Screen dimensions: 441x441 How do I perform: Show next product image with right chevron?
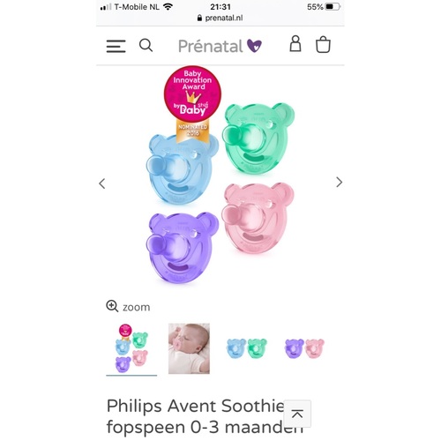coord(339,183)
